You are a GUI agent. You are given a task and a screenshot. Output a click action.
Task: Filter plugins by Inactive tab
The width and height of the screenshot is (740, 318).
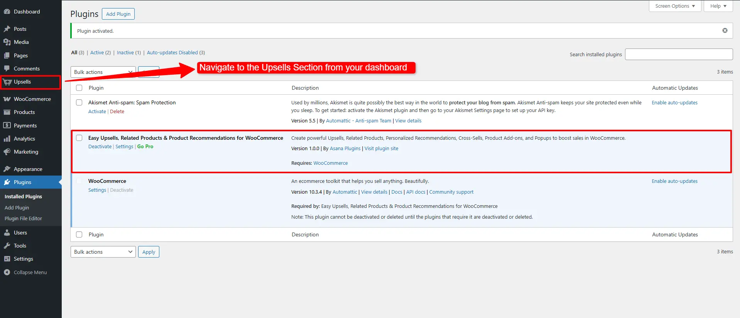pos(125,53)
